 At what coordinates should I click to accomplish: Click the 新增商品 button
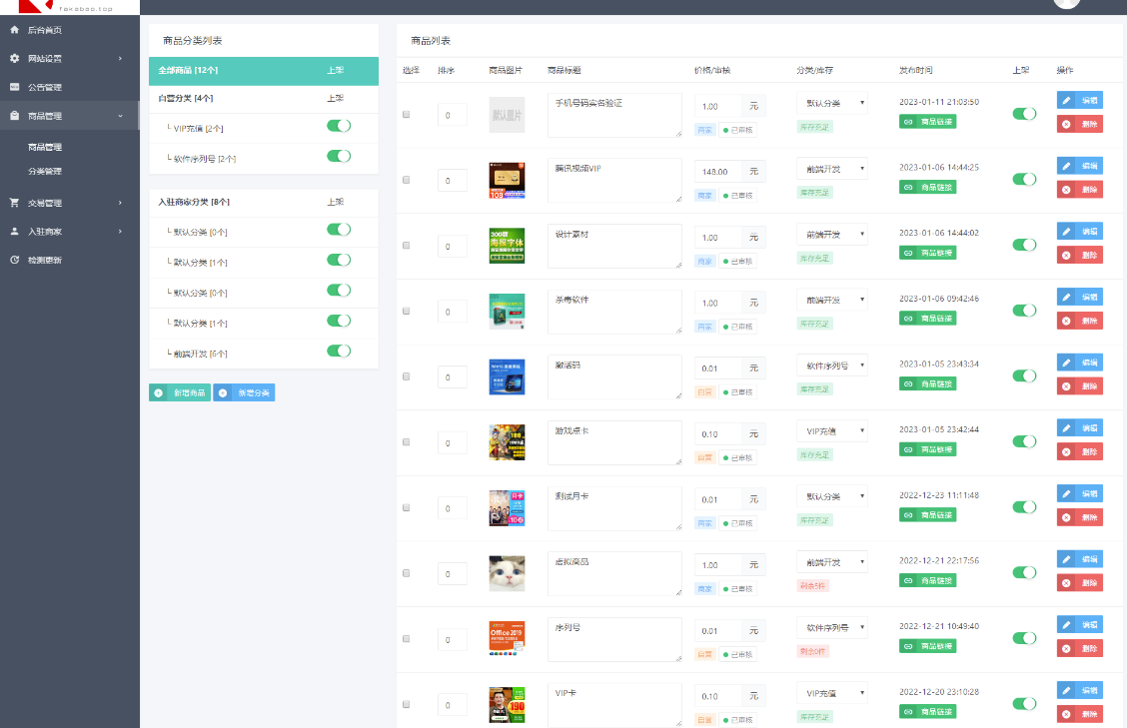[x=180, y=392]
